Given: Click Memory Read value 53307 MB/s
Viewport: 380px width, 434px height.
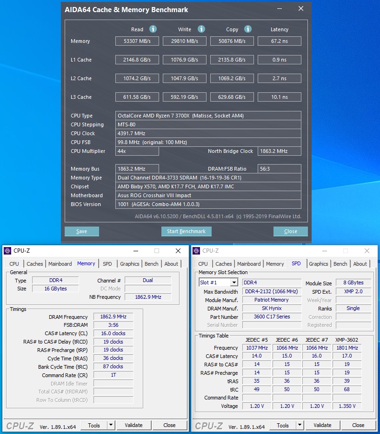Looking at the screenshot, I should click(x=137, y=41).
